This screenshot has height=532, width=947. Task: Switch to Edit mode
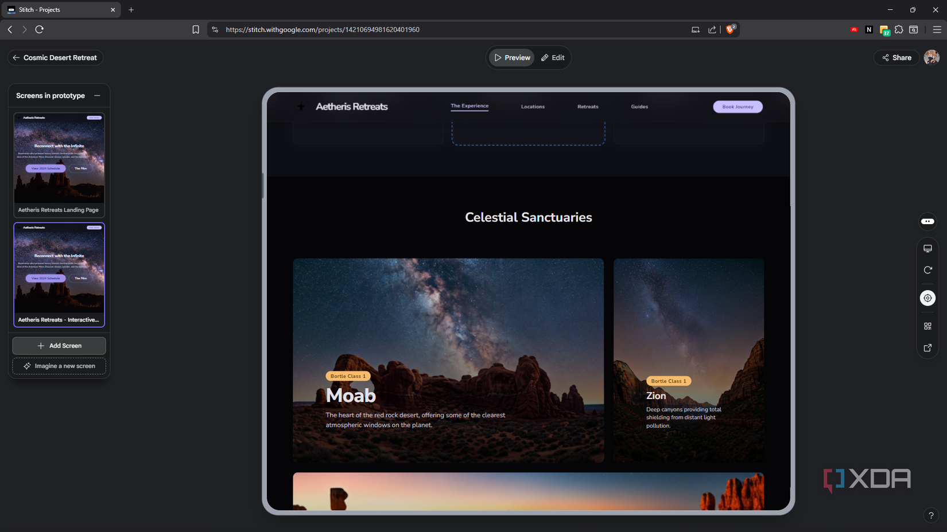[553, 58]
